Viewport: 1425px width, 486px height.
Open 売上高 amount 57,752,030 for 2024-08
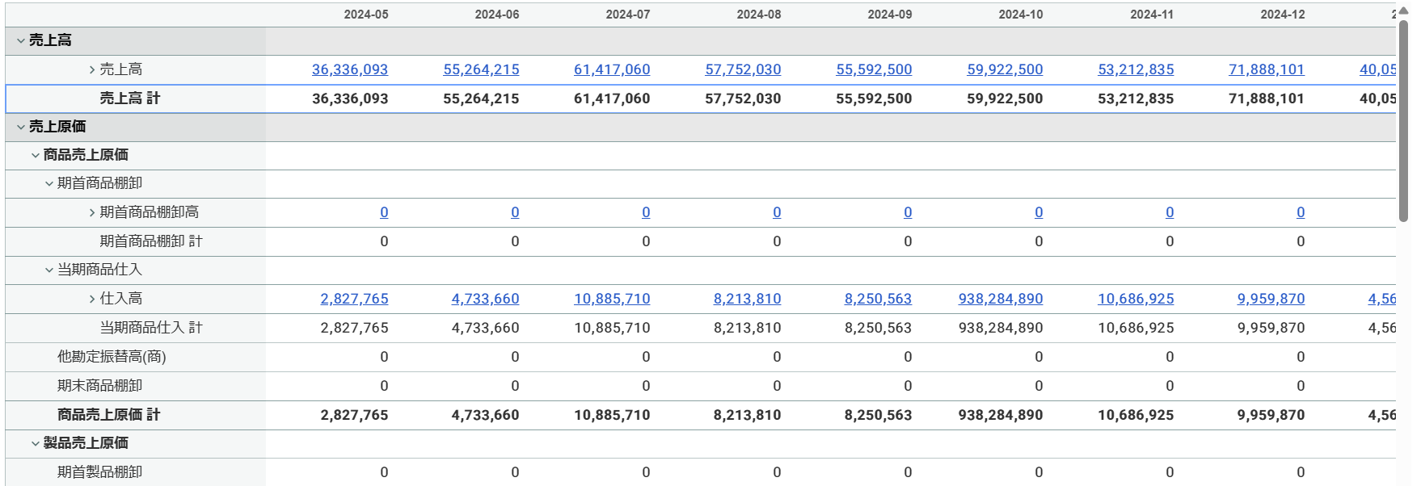(x=743, y=69)
